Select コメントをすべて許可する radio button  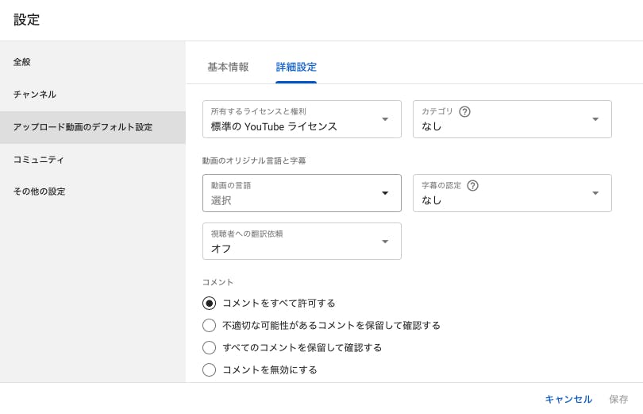(x=210, y=303)
